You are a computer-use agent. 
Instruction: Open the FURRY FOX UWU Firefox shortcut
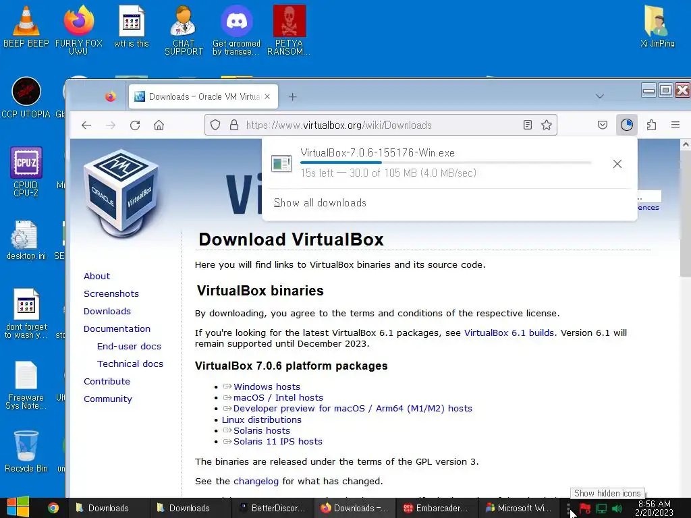(x=78, y=29)
